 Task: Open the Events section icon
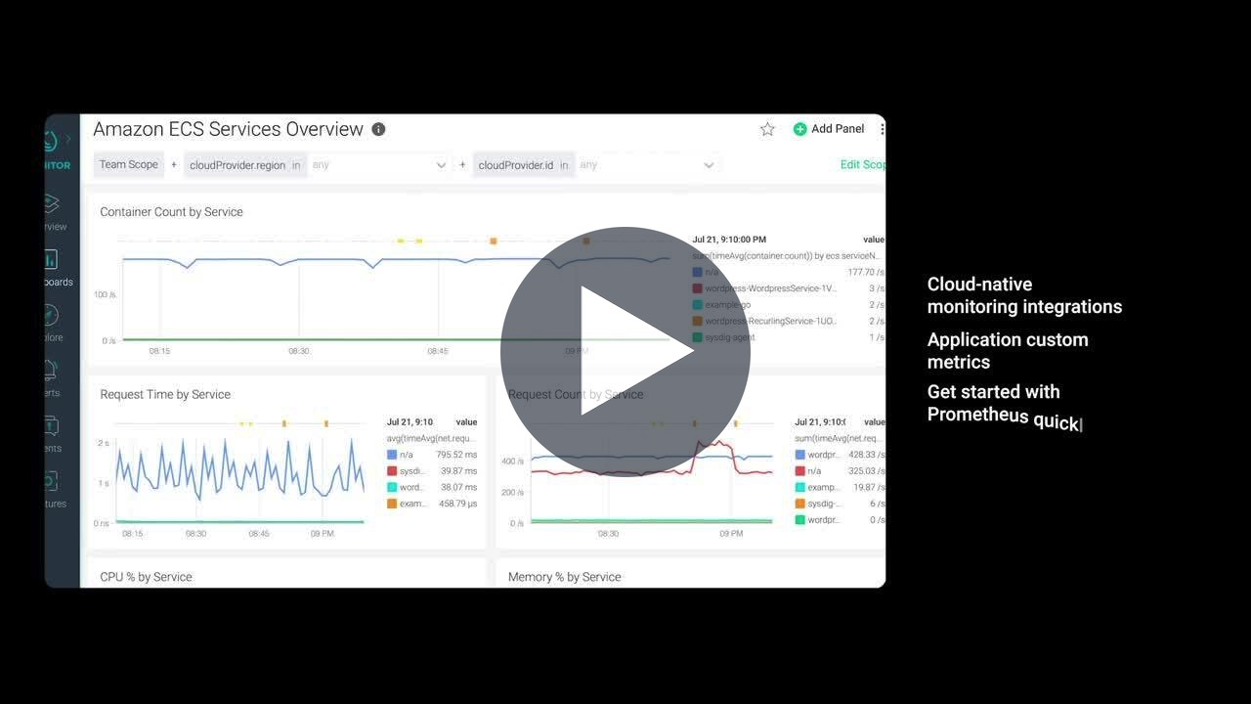51,425
